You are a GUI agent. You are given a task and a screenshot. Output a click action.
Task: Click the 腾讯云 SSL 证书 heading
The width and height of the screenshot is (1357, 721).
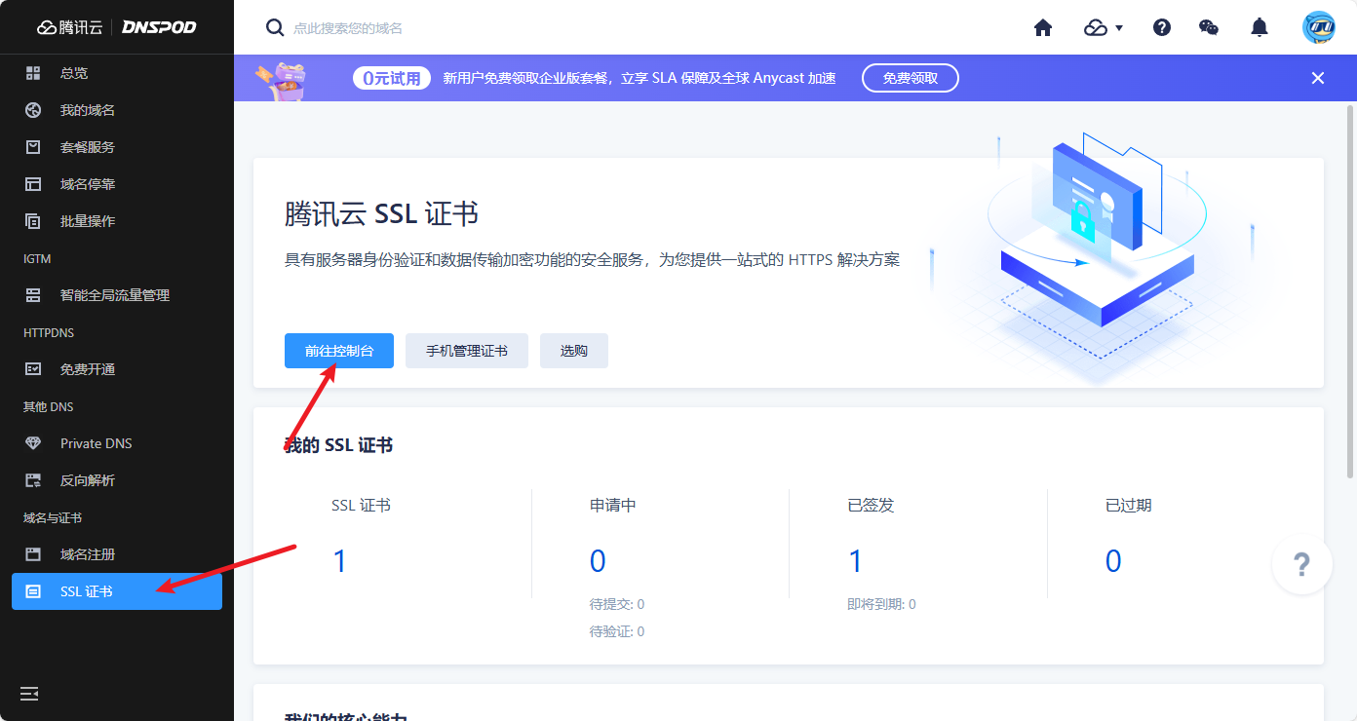[x=382, y=213]
